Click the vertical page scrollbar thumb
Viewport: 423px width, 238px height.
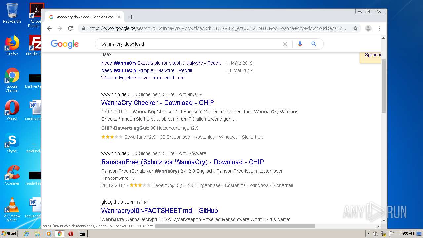pos(384,86)
